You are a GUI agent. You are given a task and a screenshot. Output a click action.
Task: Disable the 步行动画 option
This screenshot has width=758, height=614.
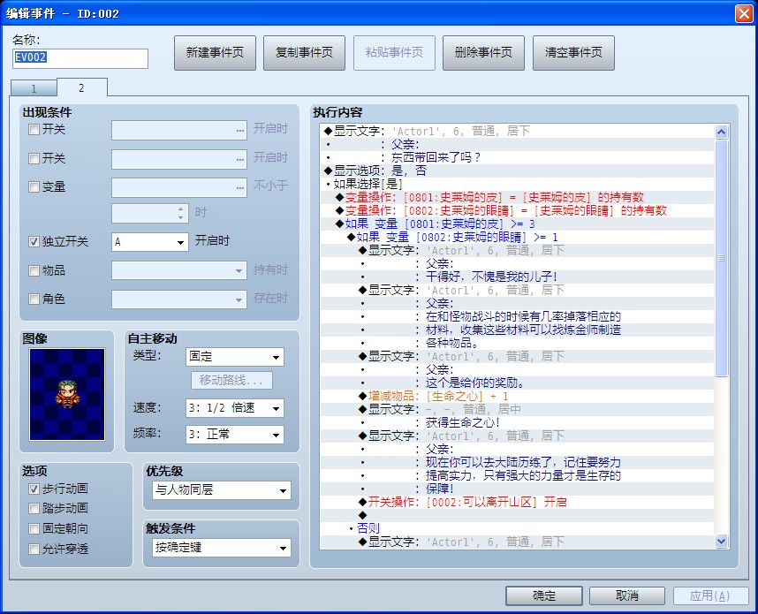pyautogui.click(x=34, y=489)
